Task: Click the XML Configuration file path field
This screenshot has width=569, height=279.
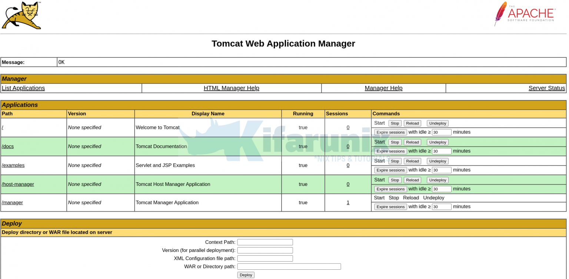Action: (264, 258)
